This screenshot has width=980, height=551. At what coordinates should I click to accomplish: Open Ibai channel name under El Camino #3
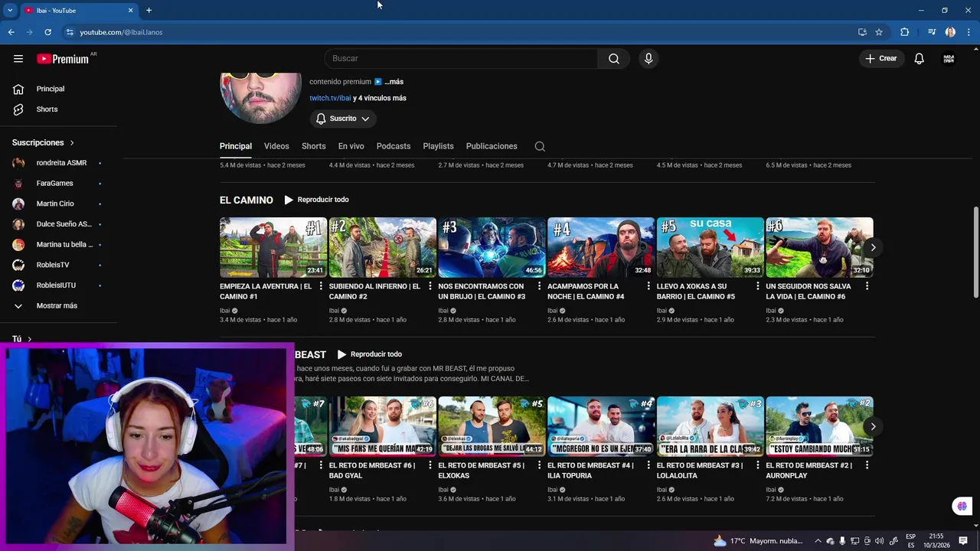click(x=443, y=311)
